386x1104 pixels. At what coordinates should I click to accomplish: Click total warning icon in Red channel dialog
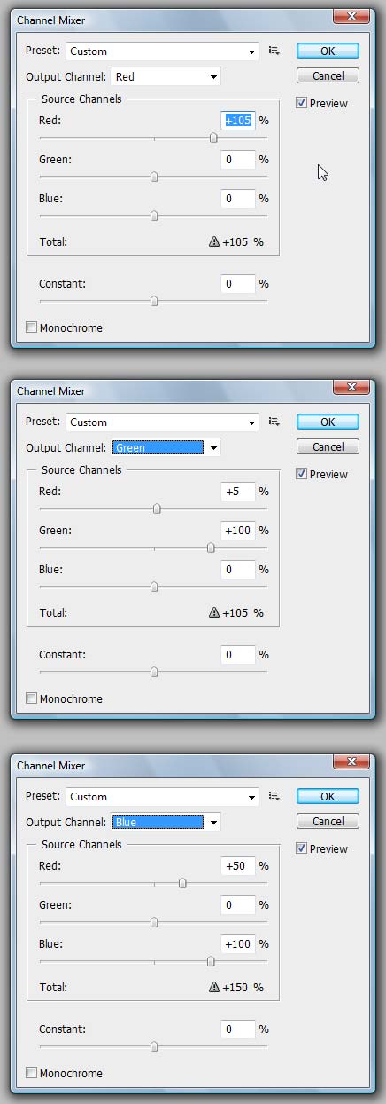[213, 241]
